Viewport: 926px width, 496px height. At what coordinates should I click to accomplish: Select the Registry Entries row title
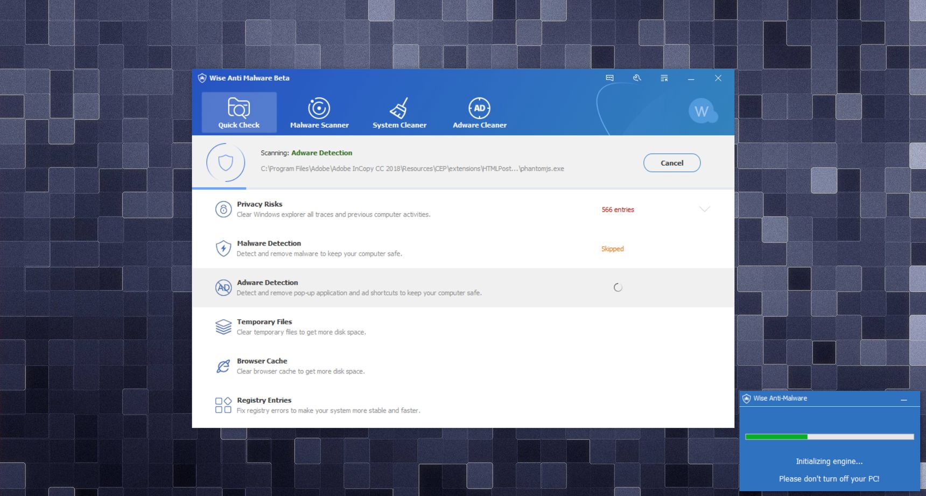(x=264, y=400)
